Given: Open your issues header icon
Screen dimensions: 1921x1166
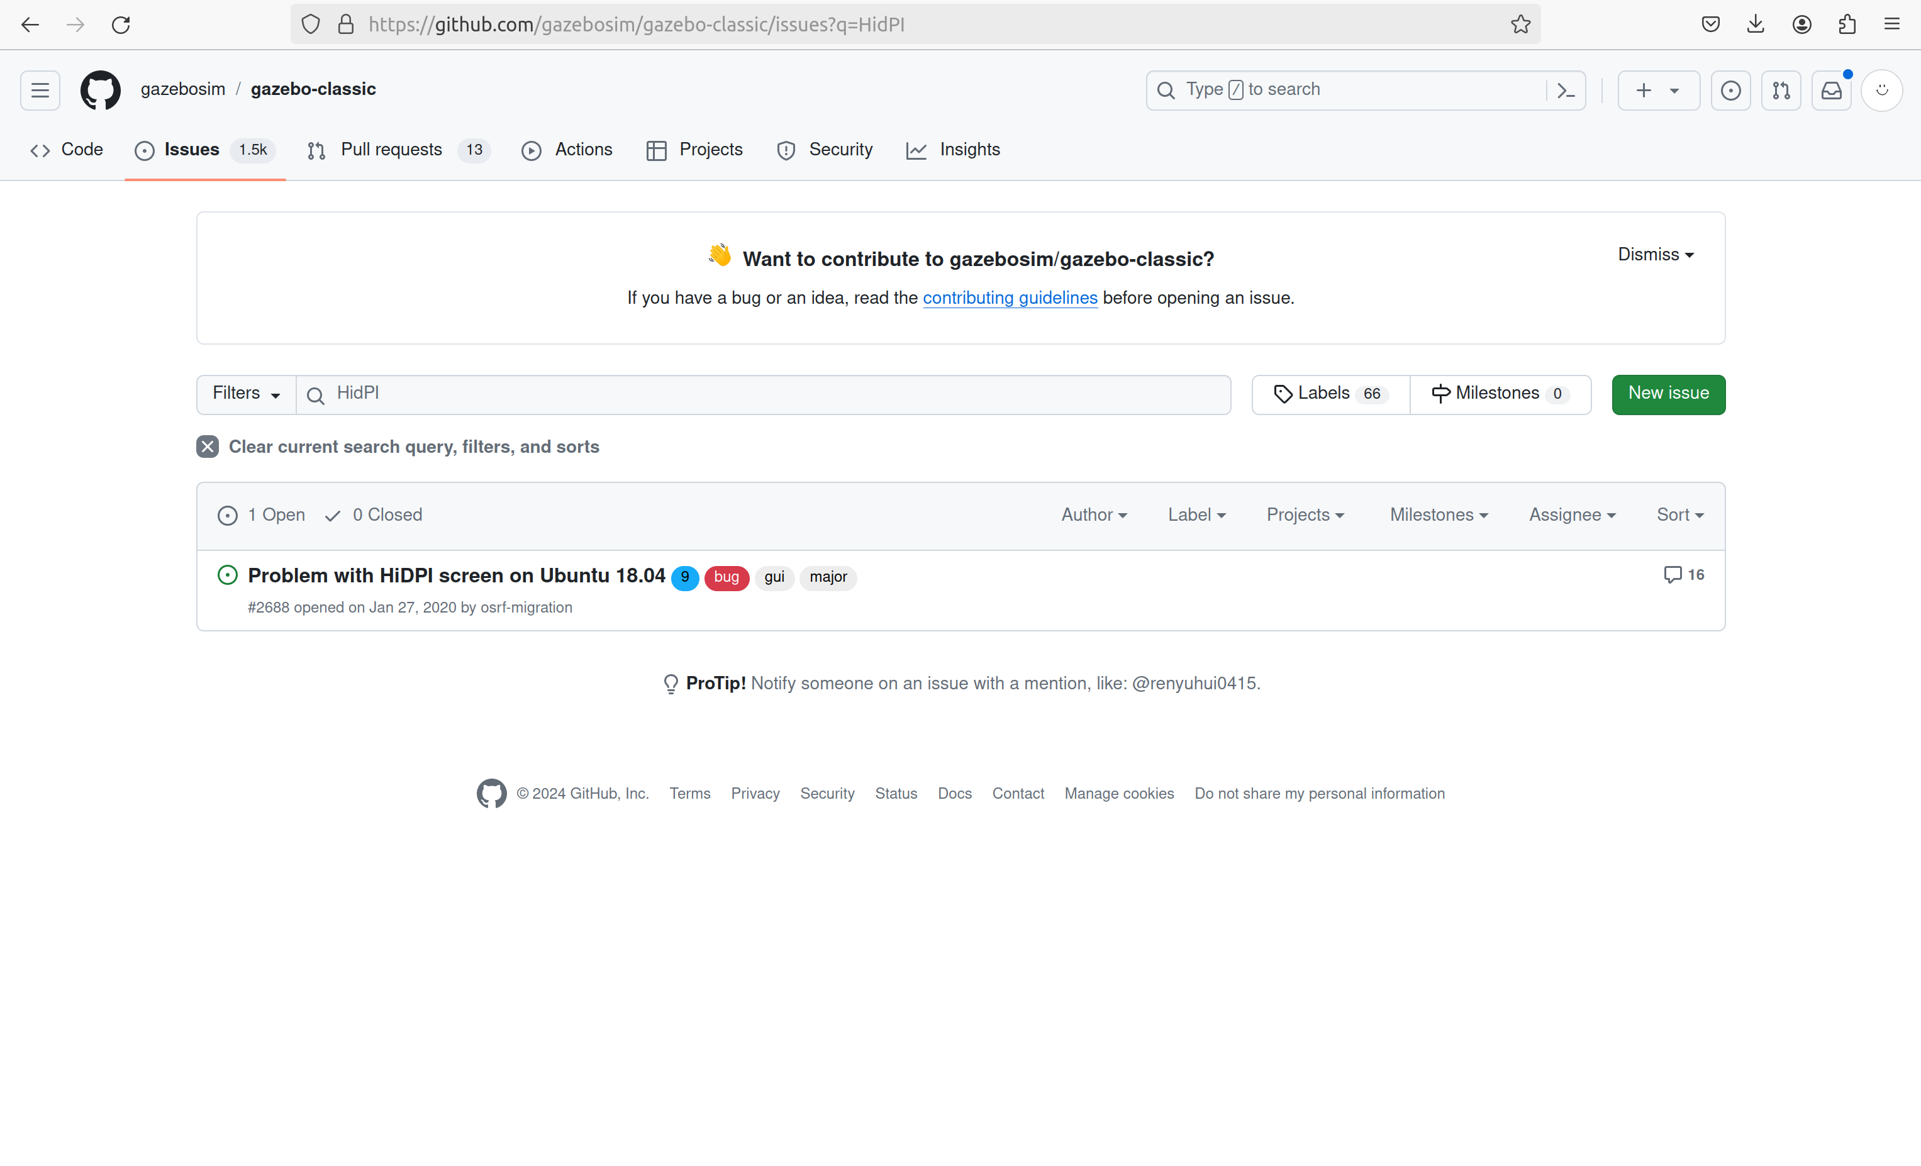Looking at the screenshot, I should click(x=1730, y=90).
